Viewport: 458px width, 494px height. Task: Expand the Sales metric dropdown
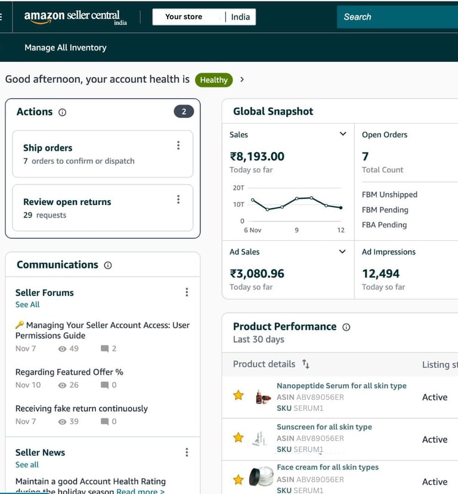point(343,134)
